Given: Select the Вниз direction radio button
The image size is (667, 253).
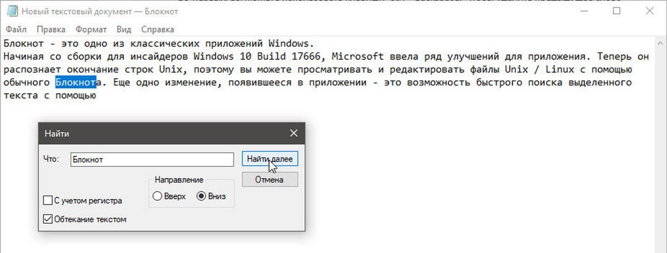Looking at the screenshot, I should click(x=201, y=196).
